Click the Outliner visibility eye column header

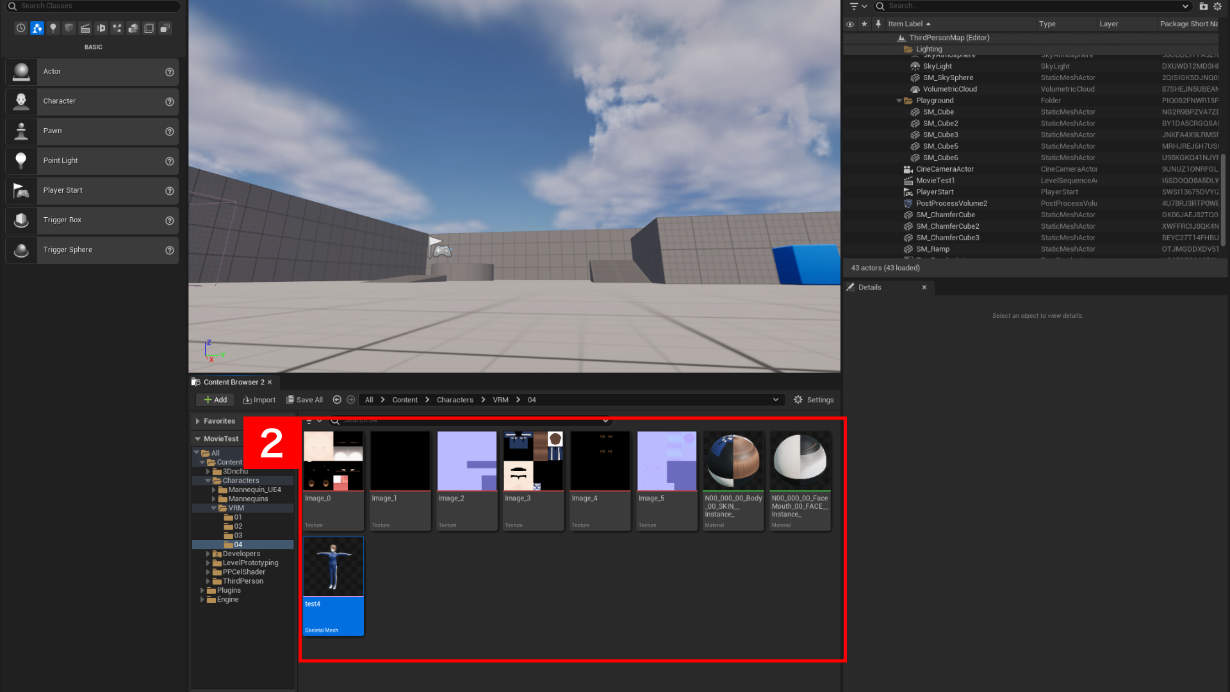tap(849, 24)
